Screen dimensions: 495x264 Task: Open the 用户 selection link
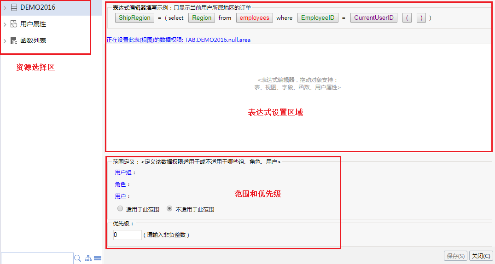click(120, 196)
